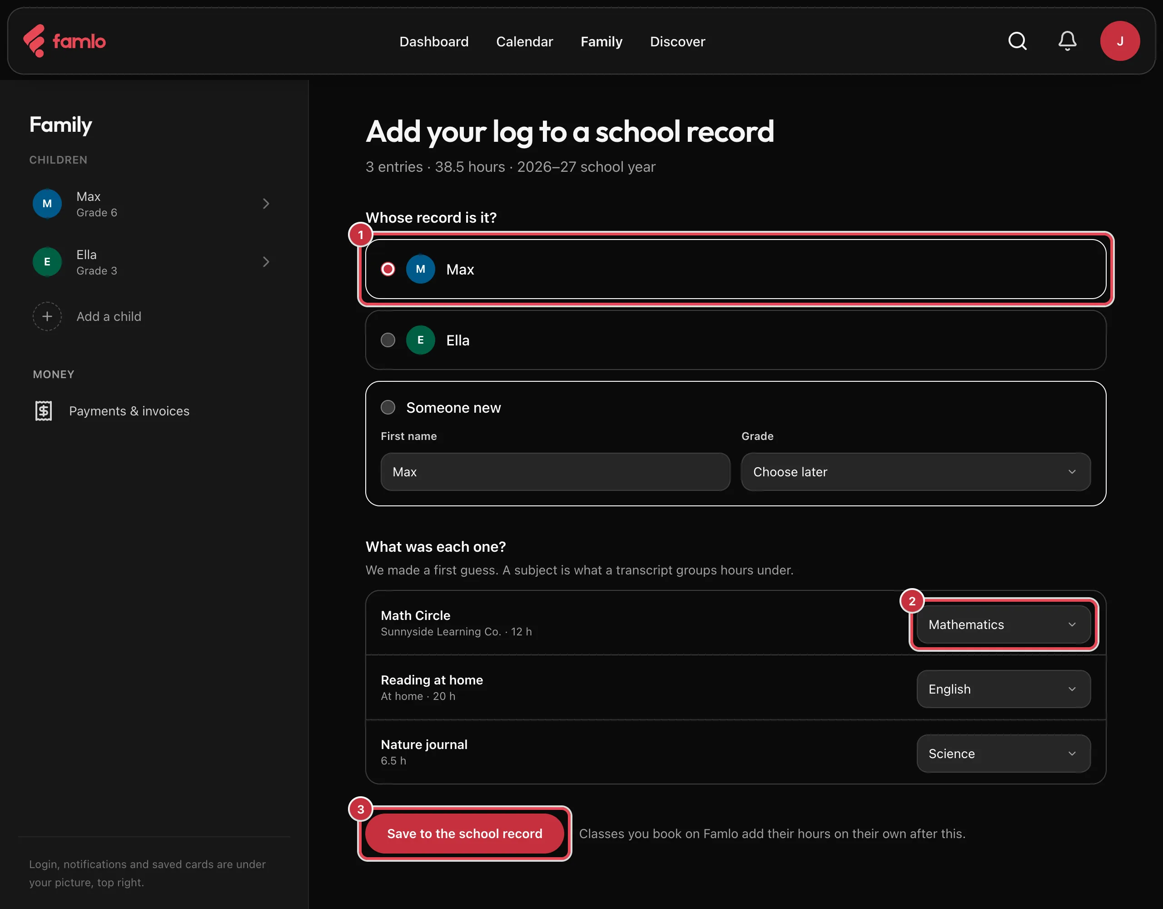Image resolution: width=1163 pixels, height=909 pixels.
Task: Open the Science subject dropdown
Action: coord(1003,754)
